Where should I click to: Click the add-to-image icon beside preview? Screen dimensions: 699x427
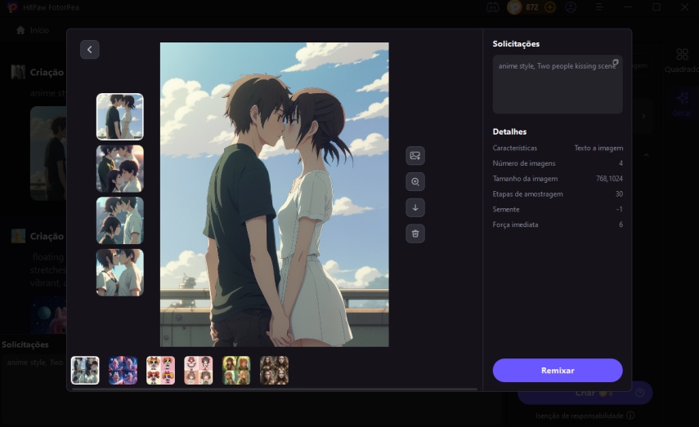pyautogui.click(x=415, y=155)
